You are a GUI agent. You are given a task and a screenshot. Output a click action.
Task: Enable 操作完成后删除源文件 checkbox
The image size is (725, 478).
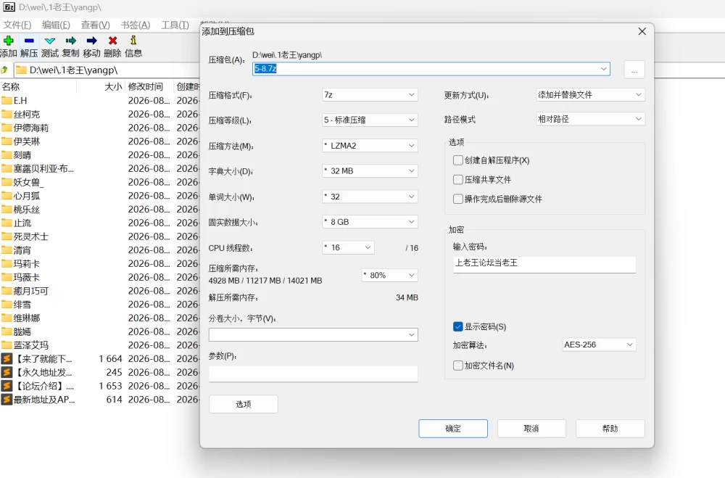tap(457, 199)
